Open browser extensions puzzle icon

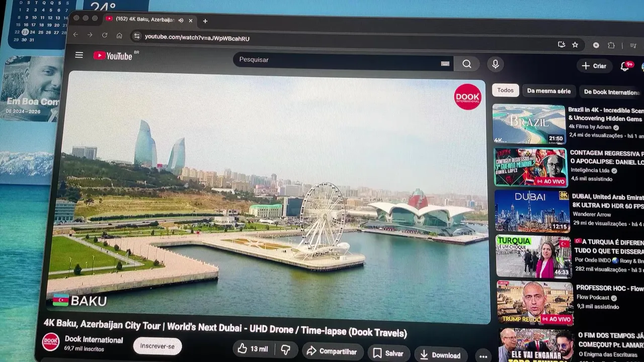point(611,45)
